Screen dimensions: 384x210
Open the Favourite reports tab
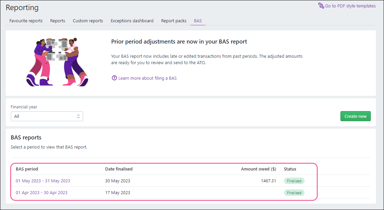coord(26,21)
